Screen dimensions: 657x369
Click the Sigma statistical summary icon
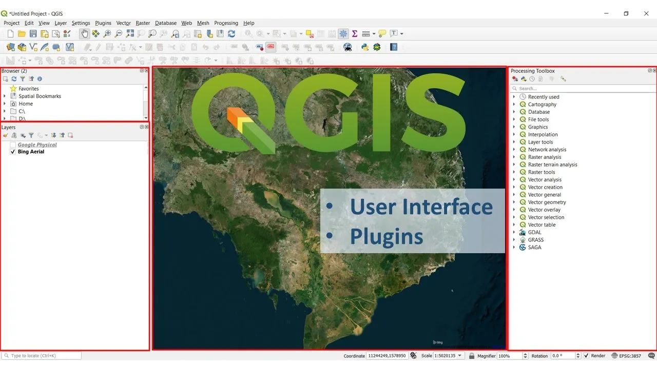point(355,34)
